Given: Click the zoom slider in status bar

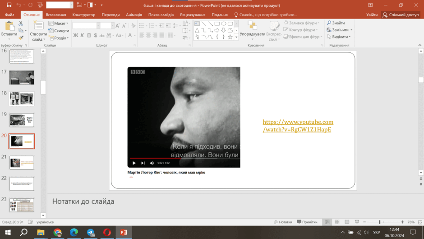Looking at the screenshot, I should click(380, 222).
